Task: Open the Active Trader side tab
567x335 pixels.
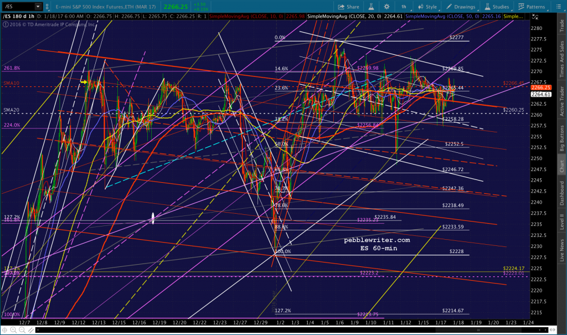Action: click(x=561, y=101)
